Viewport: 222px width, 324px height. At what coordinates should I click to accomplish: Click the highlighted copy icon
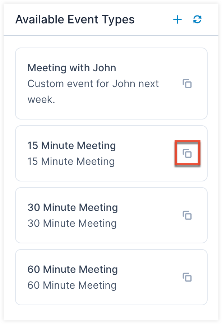point(187,153)
